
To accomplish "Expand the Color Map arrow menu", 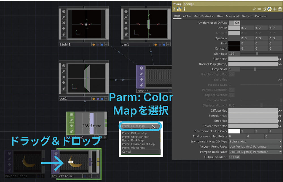I will tap(280, 59).
